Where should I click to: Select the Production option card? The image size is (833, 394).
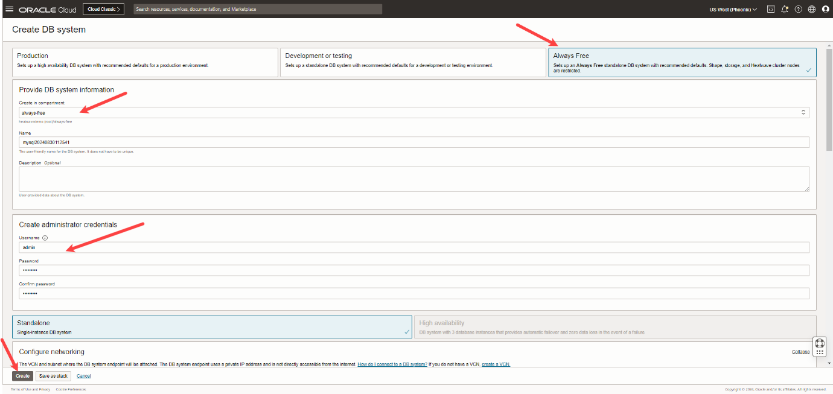click(145, 62)
